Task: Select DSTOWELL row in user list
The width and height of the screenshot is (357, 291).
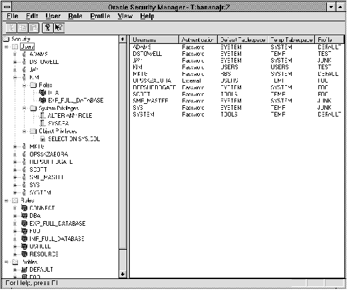Action: (237, 54)
